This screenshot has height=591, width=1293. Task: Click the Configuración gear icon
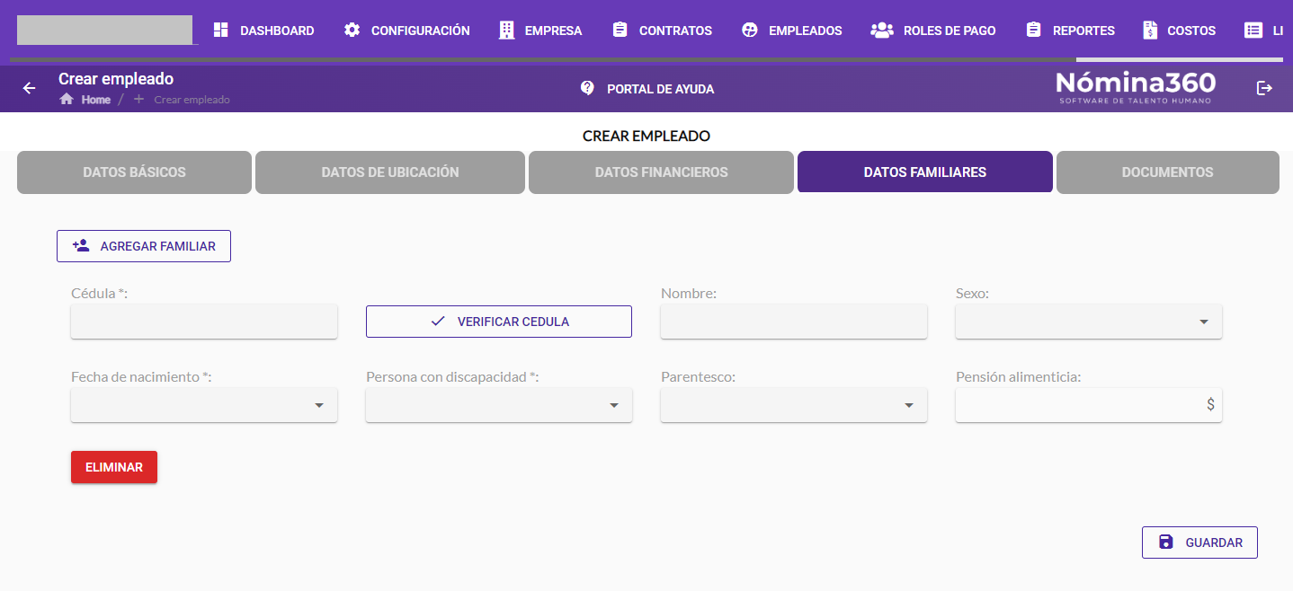pos(352,30)
